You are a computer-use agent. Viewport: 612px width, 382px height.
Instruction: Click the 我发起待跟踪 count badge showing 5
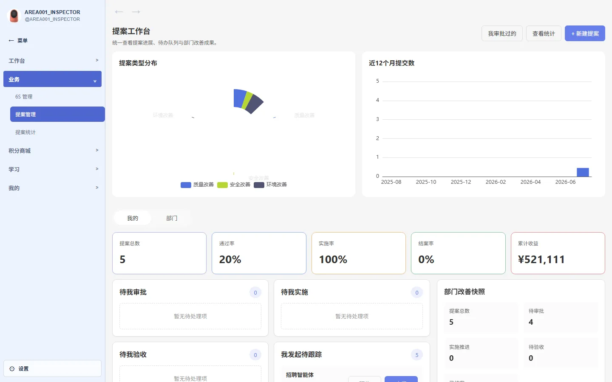click(417, 355)
